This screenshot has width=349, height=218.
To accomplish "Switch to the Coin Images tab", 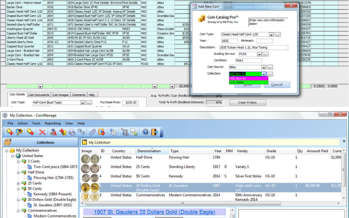I will 60,95.
